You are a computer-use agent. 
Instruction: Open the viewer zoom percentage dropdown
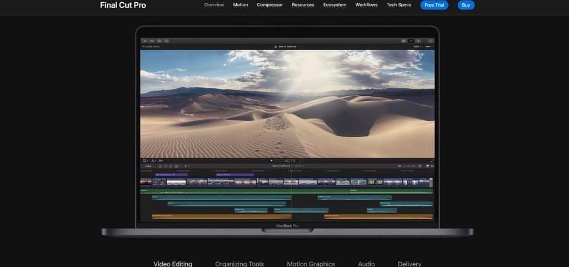417,47
